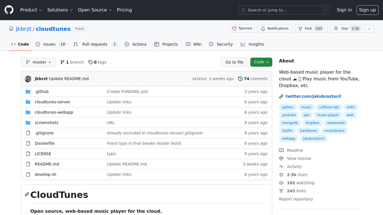Click the jkbrzt avatar thumbnail
The width and height of the screenshot is (383, 215).
coord(28,79)
